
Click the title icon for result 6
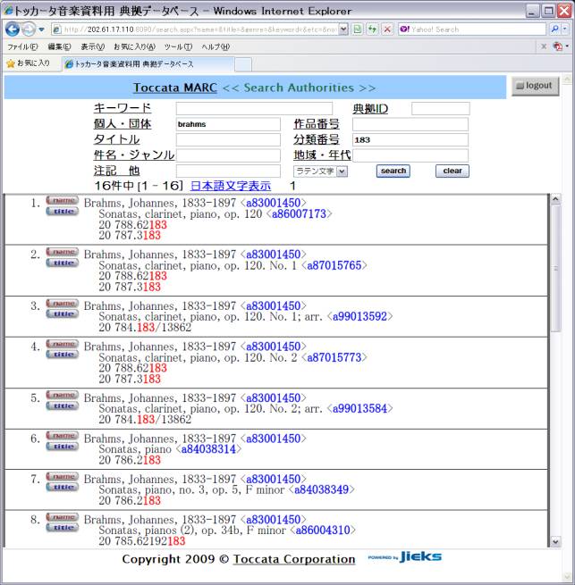(x=63, y=447)
